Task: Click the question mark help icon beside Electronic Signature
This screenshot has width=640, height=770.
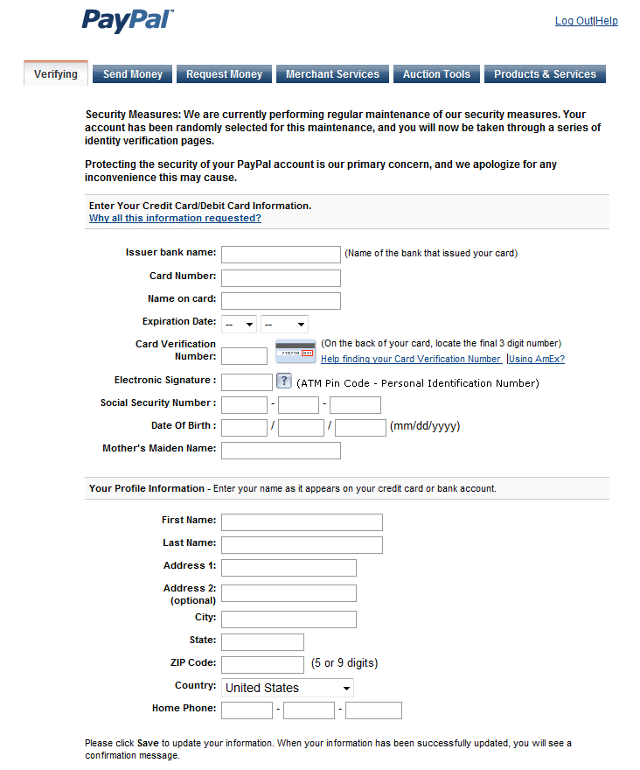Action: coord(283,381)
